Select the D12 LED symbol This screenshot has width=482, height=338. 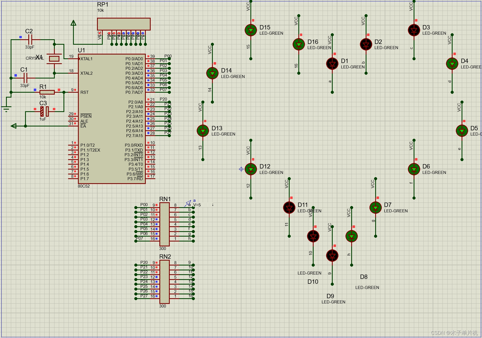[251, 169]
